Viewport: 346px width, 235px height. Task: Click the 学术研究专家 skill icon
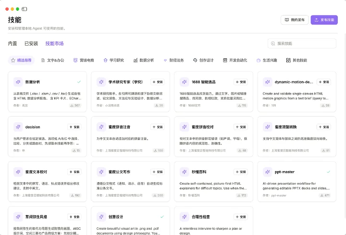pyautogui.click(x=101, y=82)
